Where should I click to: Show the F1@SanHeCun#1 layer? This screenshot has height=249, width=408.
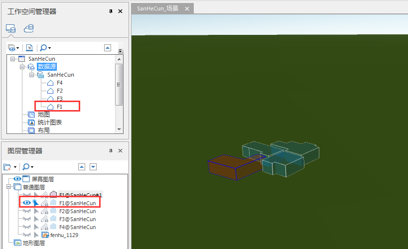(27, 195)
